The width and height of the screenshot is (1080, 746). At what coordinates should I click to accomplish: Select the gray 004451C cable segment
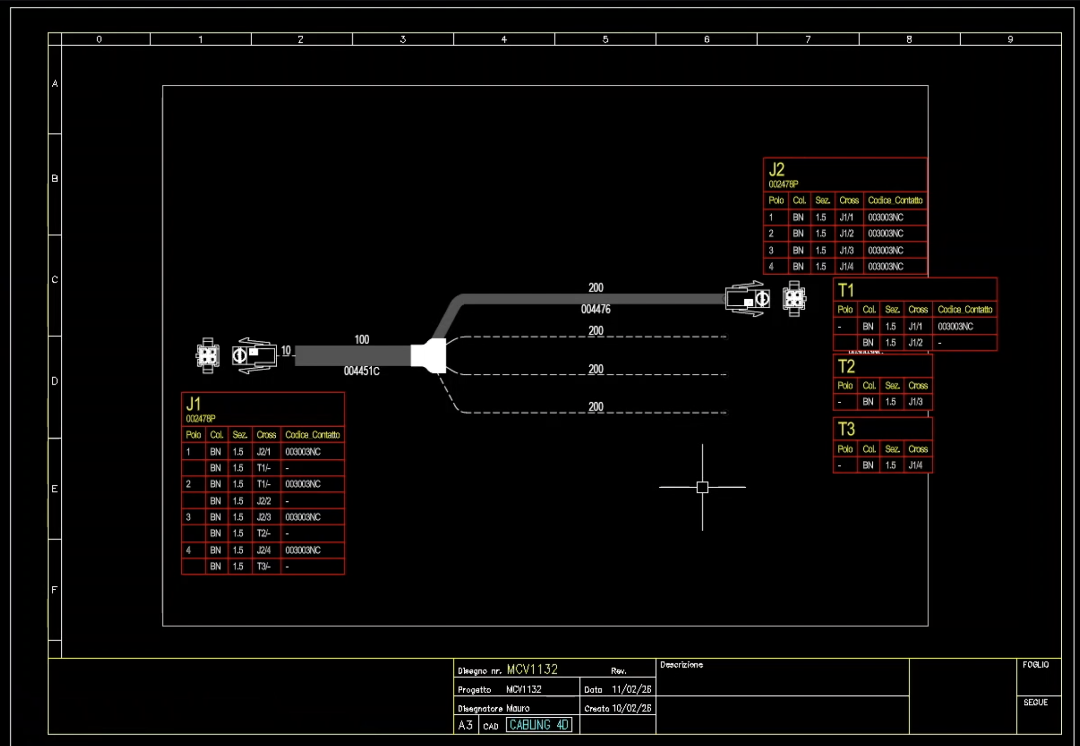(x=352, y=355)
